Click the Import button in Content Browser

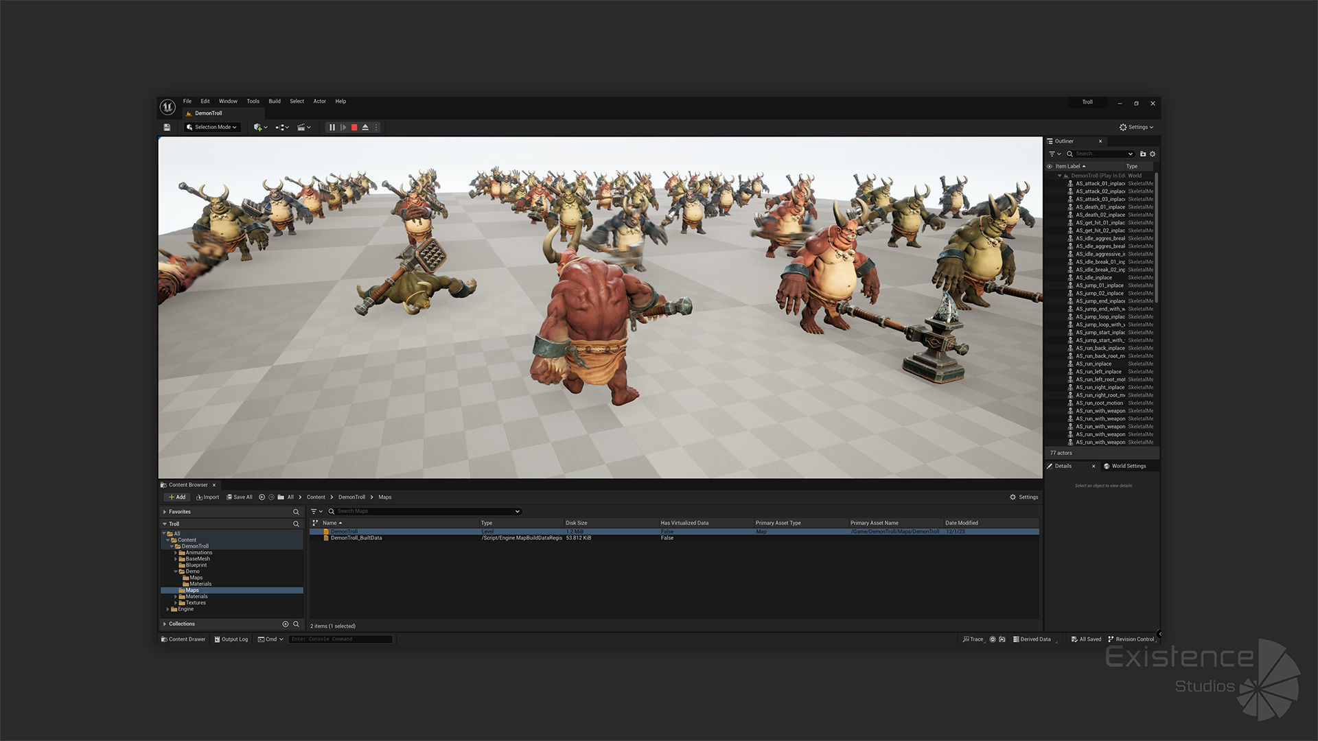[207, 497]
